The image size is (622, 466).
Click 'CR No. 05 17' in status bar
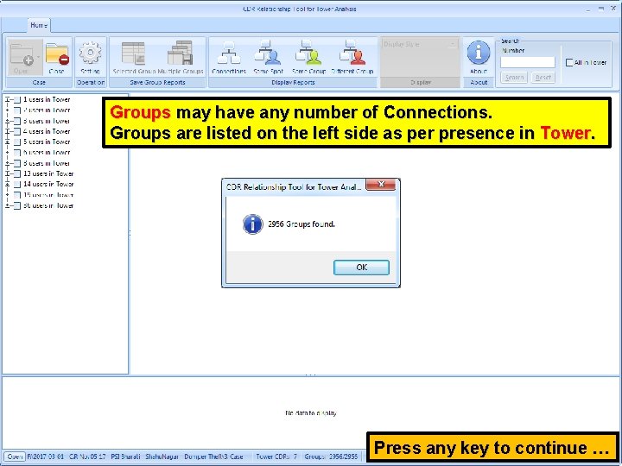click(87, 457)
